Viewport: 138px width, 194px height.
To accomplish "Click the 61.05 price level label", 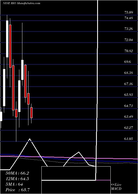I will [129, 139].
